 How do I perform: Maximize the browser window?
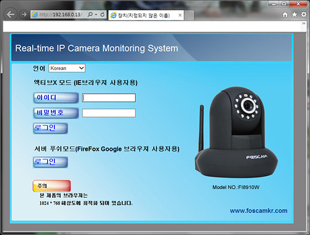[x=285, y=4]
